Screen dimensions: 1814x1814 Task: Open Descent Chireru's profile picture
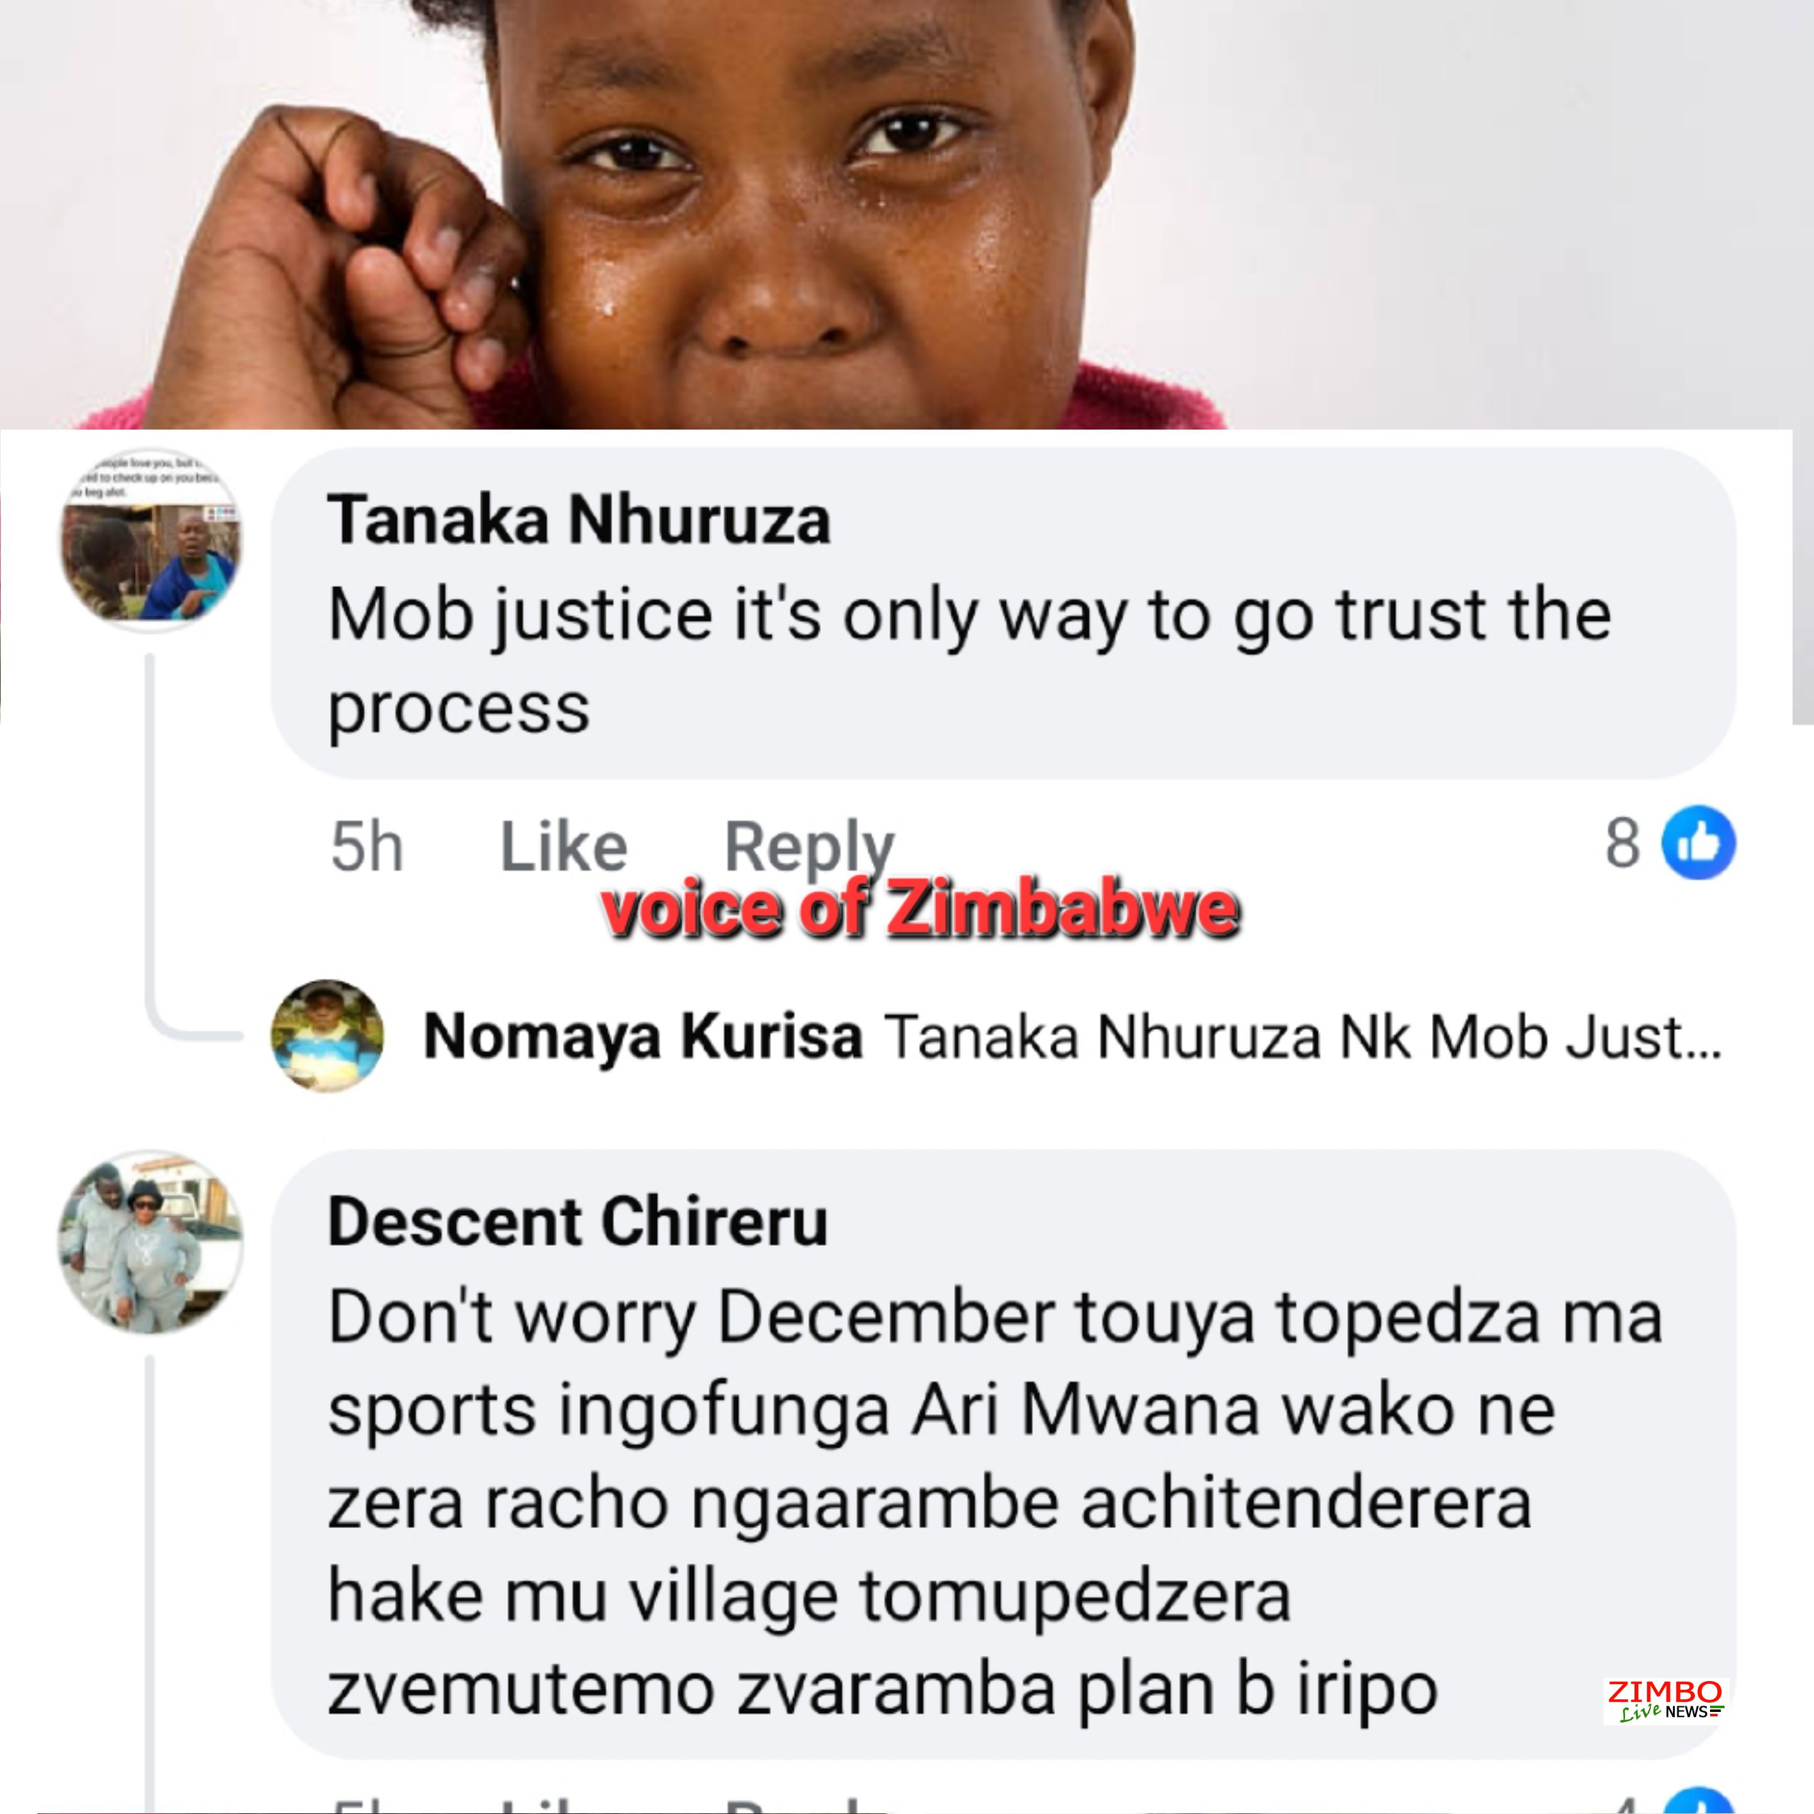click(151, 1242)
